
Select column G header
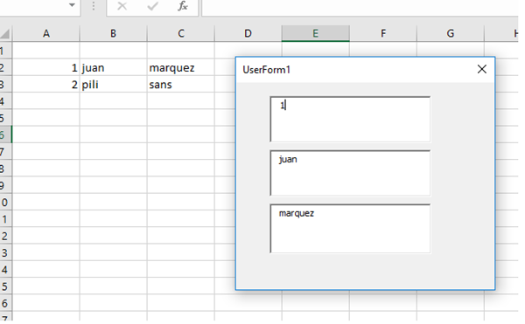pos(451,34)
